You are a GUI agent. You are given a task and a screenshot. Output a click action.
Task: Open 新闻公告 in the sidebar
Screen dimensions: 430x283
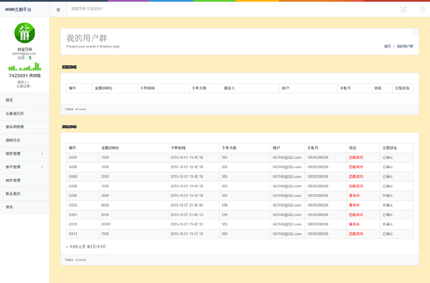[25, 140]
